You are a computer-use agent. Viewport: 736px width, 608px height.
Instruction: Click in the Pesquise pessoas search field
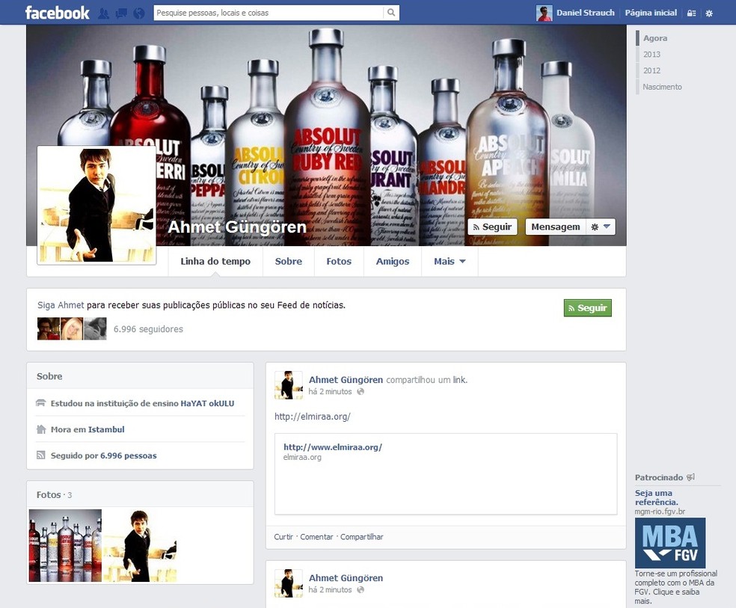(269, 13)
